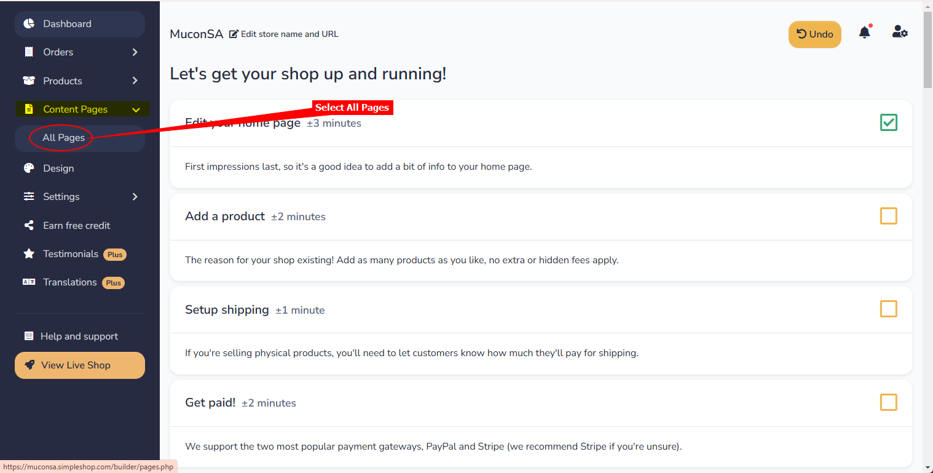The height and width of the screenshot is (473, 933).
Task: Click the Earn free credit share icon
Action: (29, 226)
